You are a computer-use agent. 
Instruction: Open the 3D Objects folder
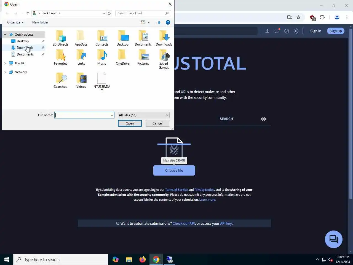(60, 38)
